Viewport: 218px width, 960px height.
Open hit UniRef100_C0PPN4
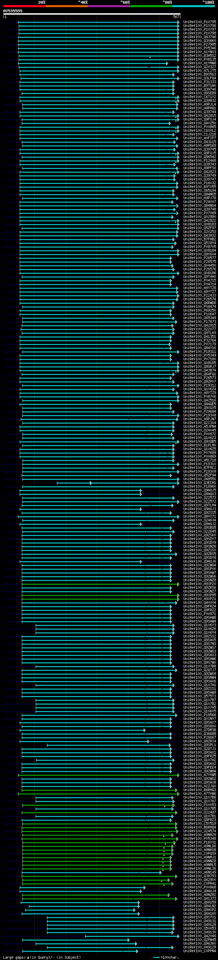[199, 951]
